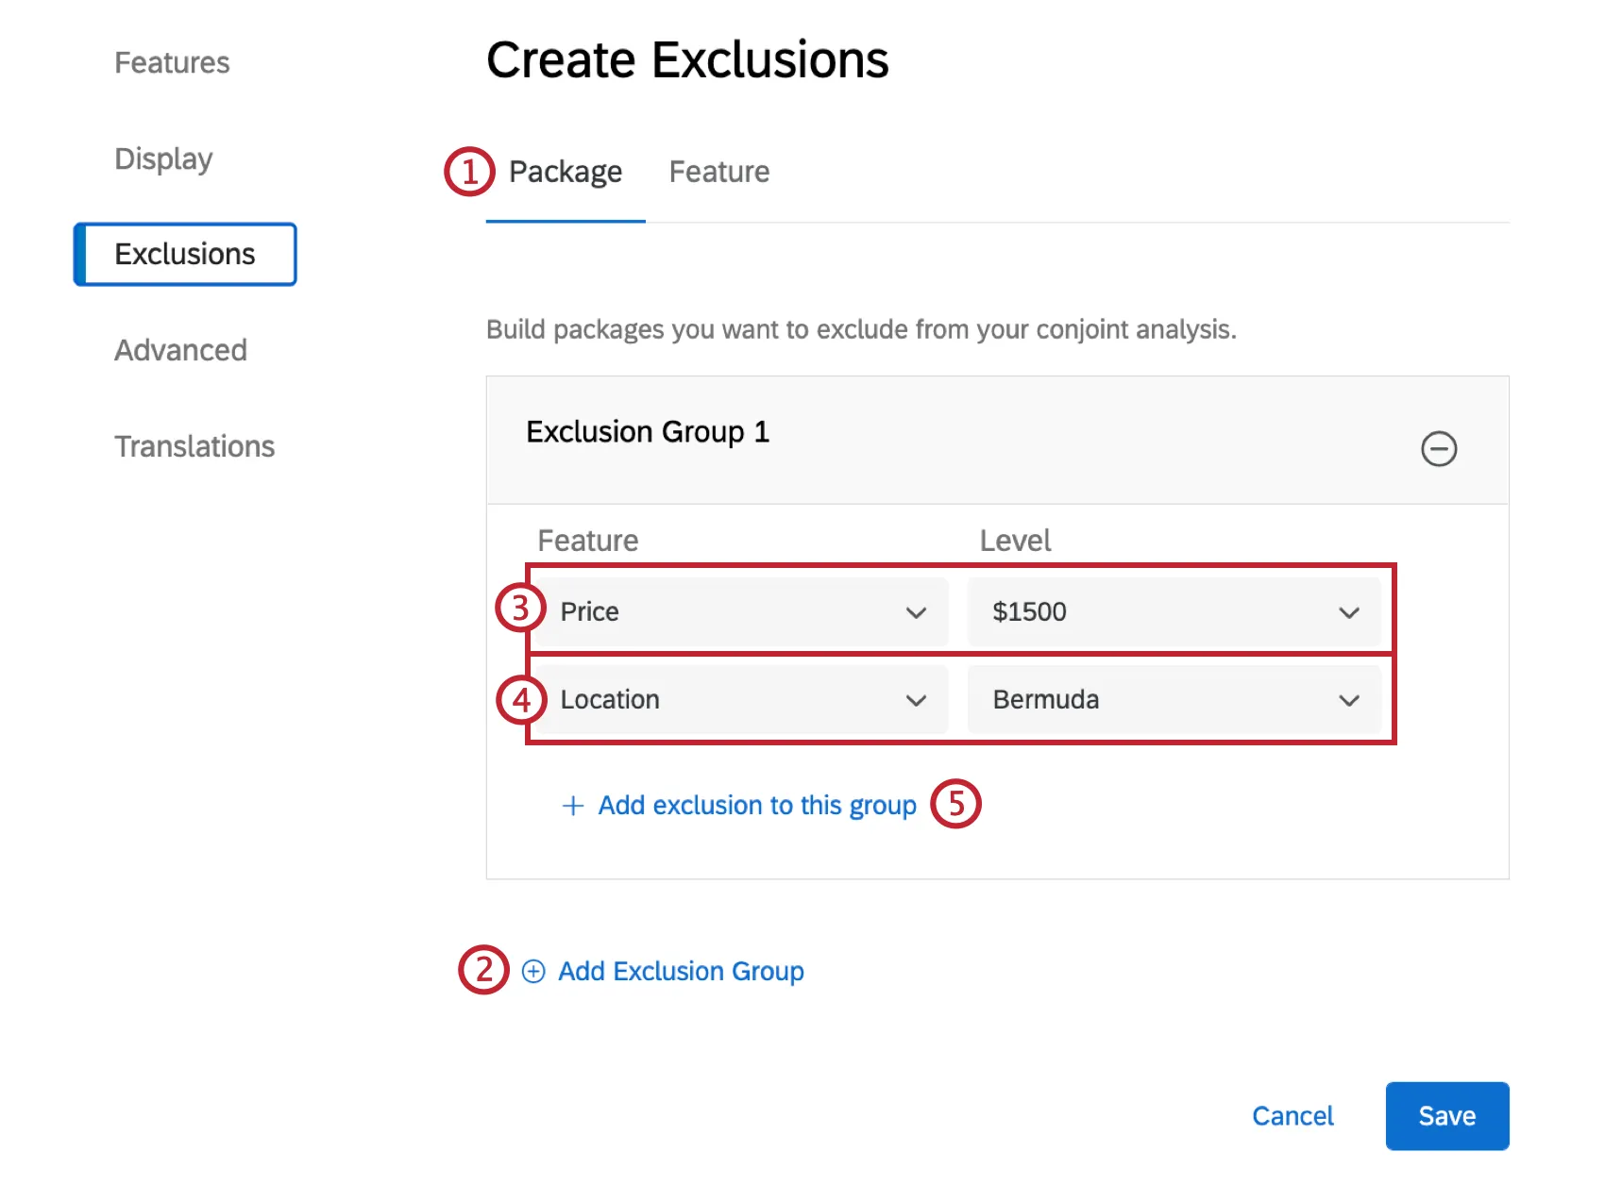This screenshot has height=1185, width=1605.
Task: Navigate to the Features section
Action: 173,62
